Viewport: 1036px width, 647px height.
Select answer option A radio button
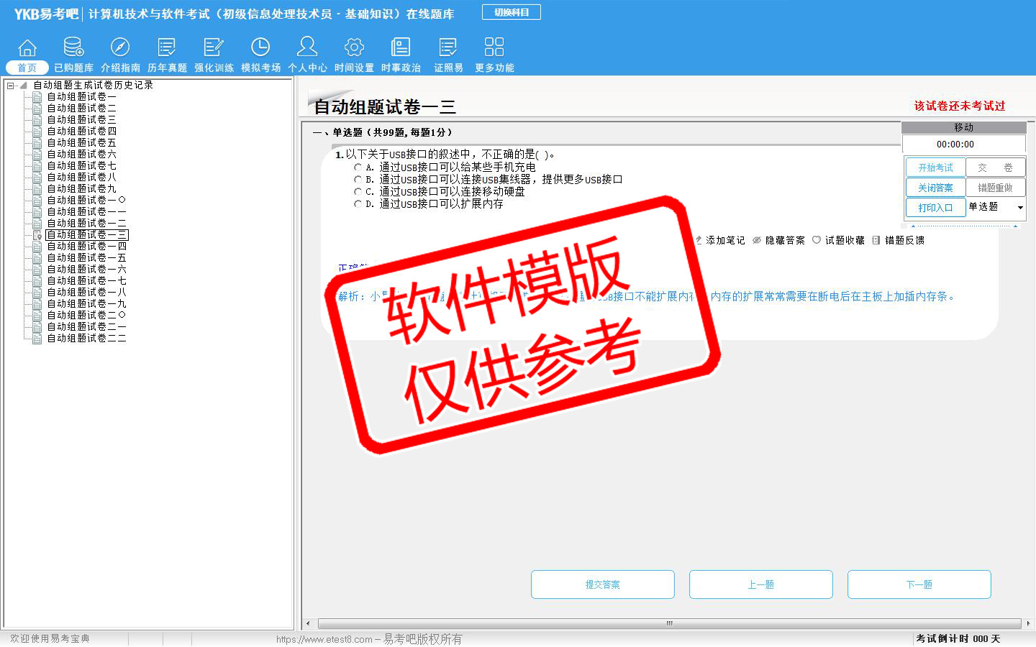358,168
